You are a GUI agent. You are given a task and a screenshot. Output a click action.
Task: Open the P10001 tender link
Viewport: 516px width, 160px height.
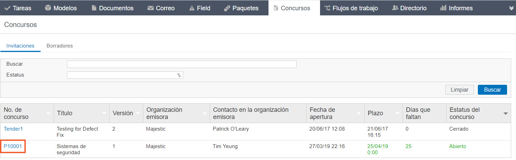tap(13, 146)
